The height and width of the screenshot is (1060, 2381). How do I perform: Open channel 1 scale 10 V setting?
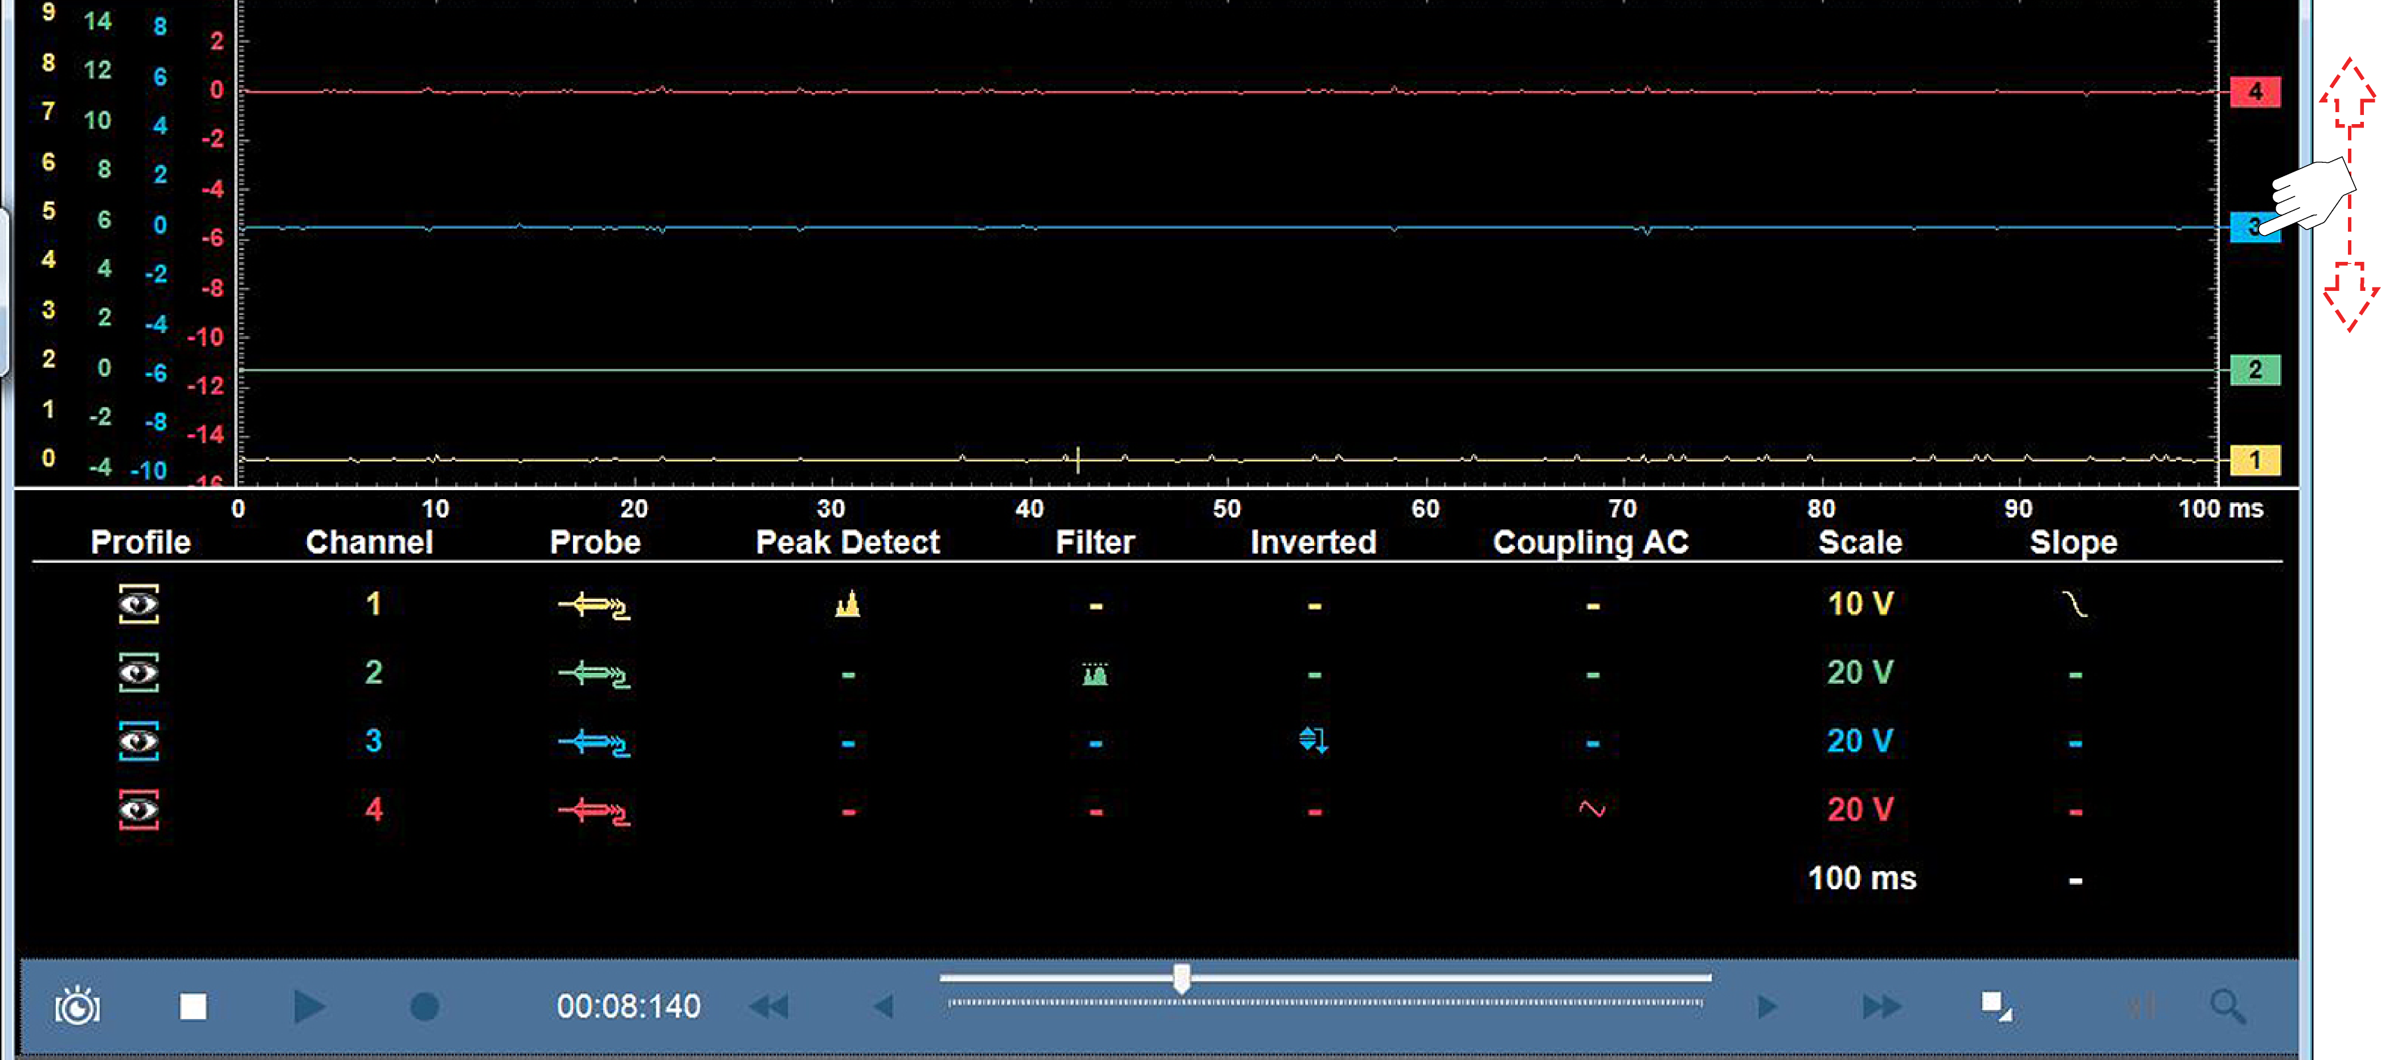[1860, 605]
